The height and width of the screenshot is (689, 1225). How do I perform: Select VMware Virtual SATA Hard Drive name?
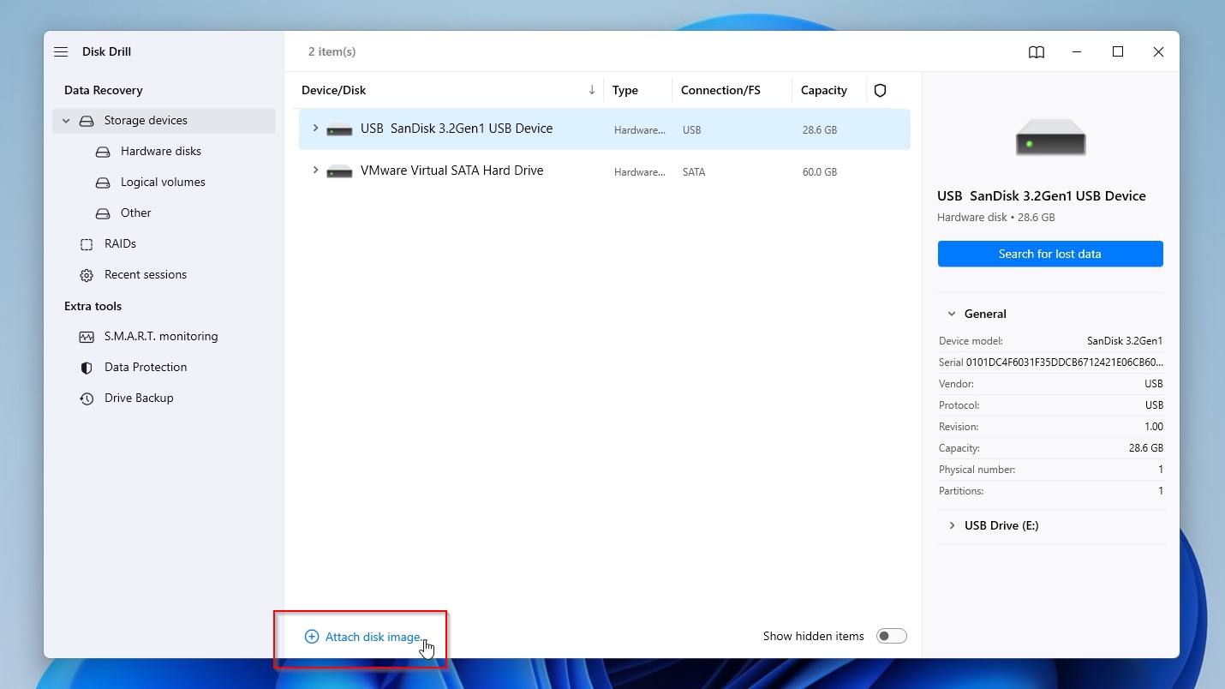[452, 171]
